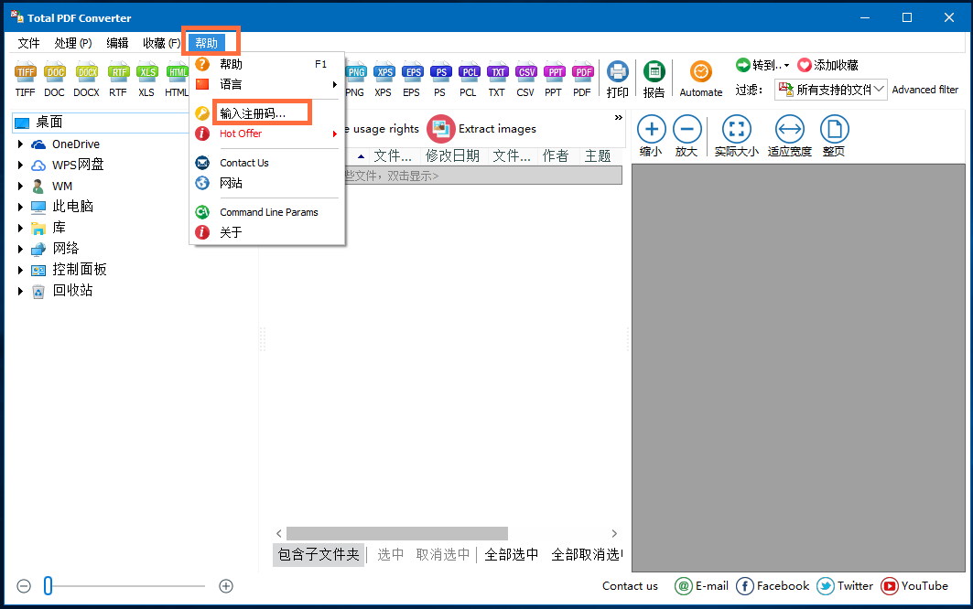
Task: Expand the OneDrive tree node
Action: 21,144
